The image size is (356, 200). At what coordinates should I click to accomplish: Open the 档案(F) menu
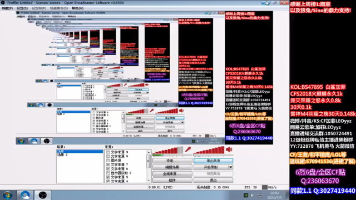7,8
